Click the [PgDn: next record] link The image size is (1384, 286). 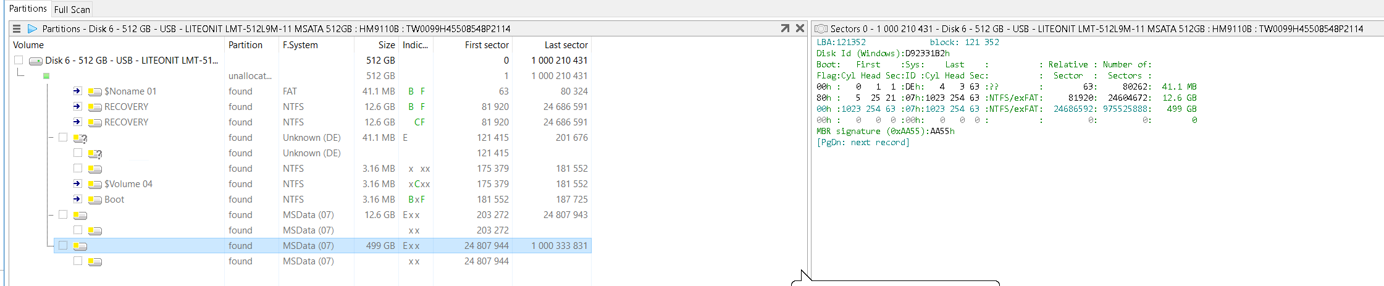pos(863,142)
